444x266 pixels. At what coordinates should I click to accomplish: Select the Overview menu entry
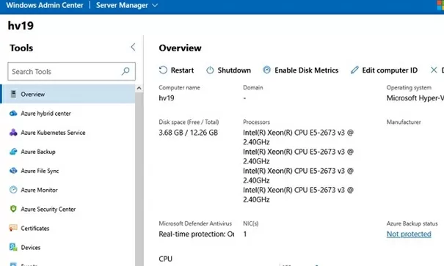[x=68, y=94]
